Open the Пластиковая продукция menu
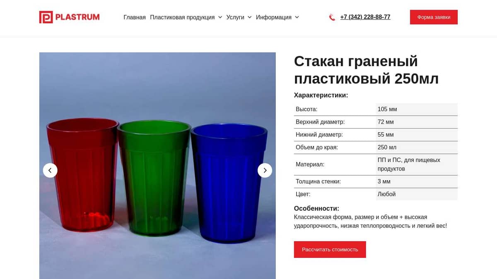497x279 pixels. [182, 17]
